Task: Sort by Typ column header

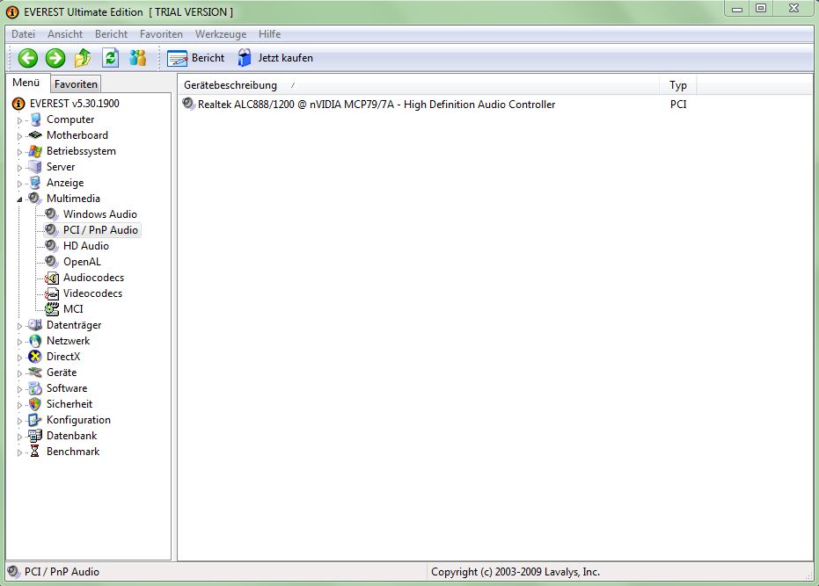Action: [x=678, y=85]
